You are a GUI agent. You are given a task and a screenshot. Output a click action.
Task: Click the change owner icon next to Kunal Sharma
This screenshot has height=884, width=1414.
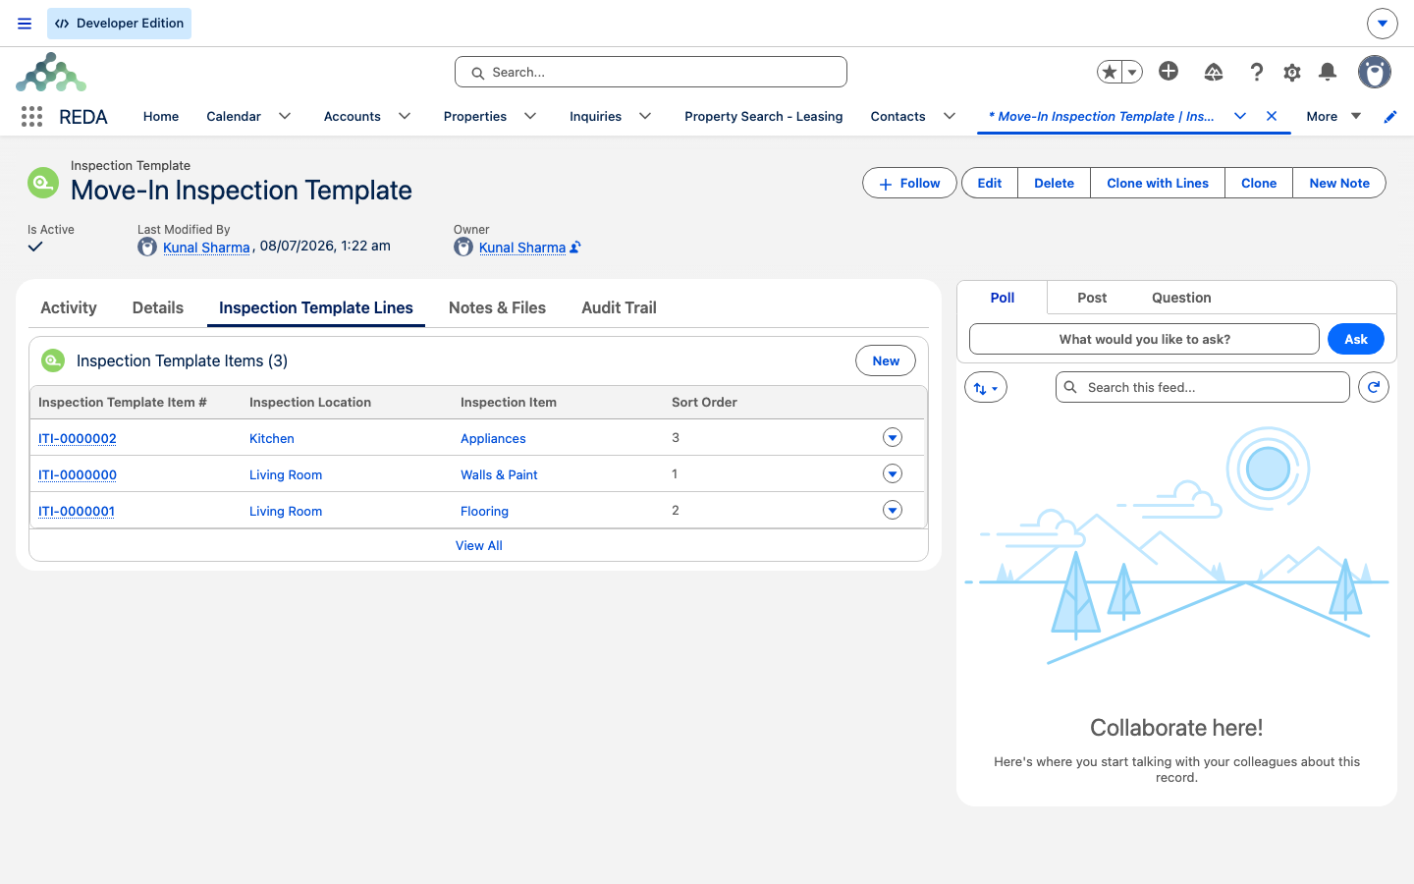click(575, 248)
